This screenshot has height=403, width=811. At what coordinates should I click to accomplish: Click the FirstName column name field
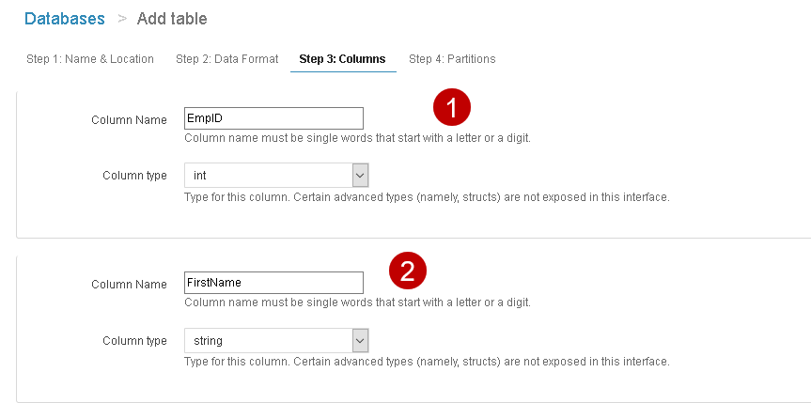tap(273, 283)
